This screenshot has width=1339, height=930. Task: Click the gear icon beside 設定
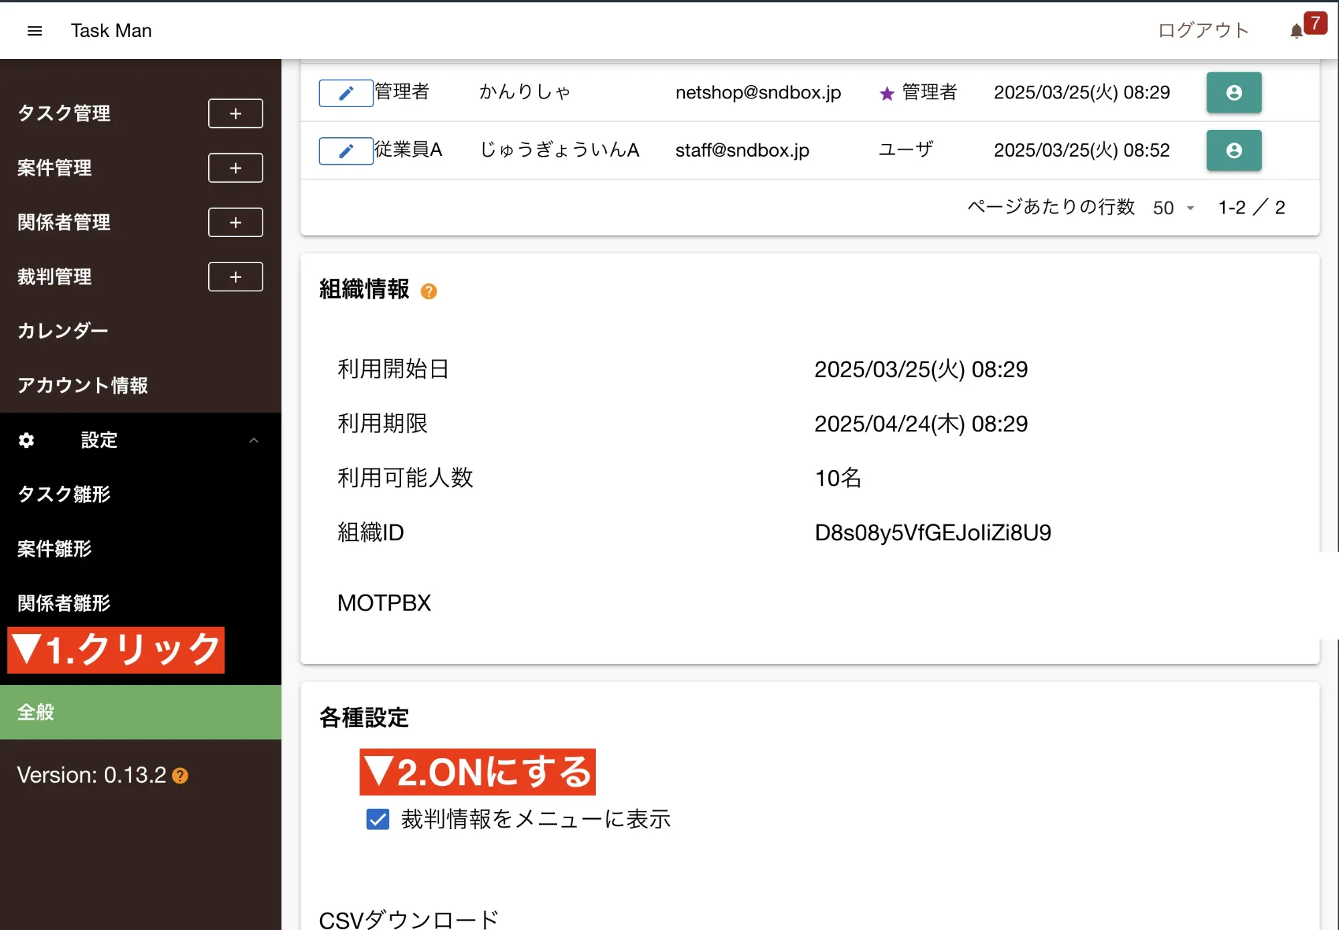pyautogui.click(x=27, y=440)
